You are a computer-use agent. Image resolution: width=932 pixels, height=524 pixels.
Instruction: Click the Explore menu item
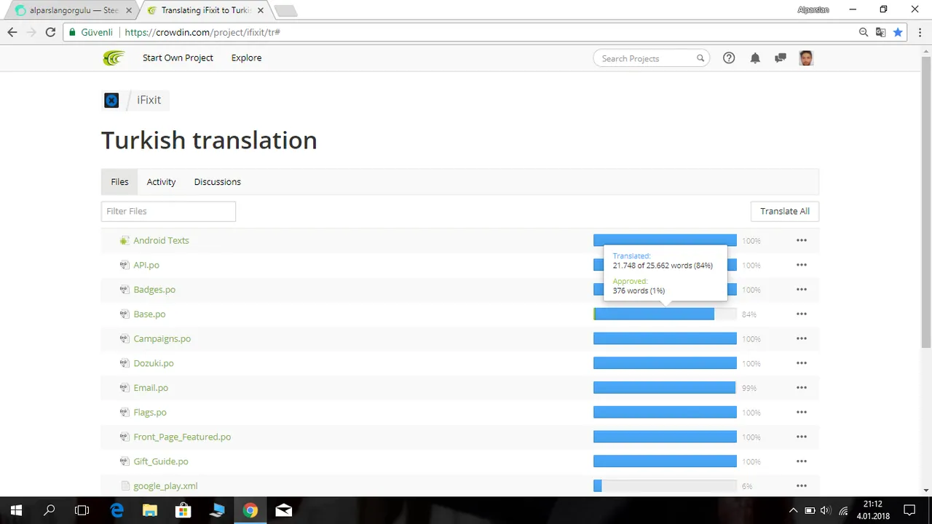tap(246, 58)
